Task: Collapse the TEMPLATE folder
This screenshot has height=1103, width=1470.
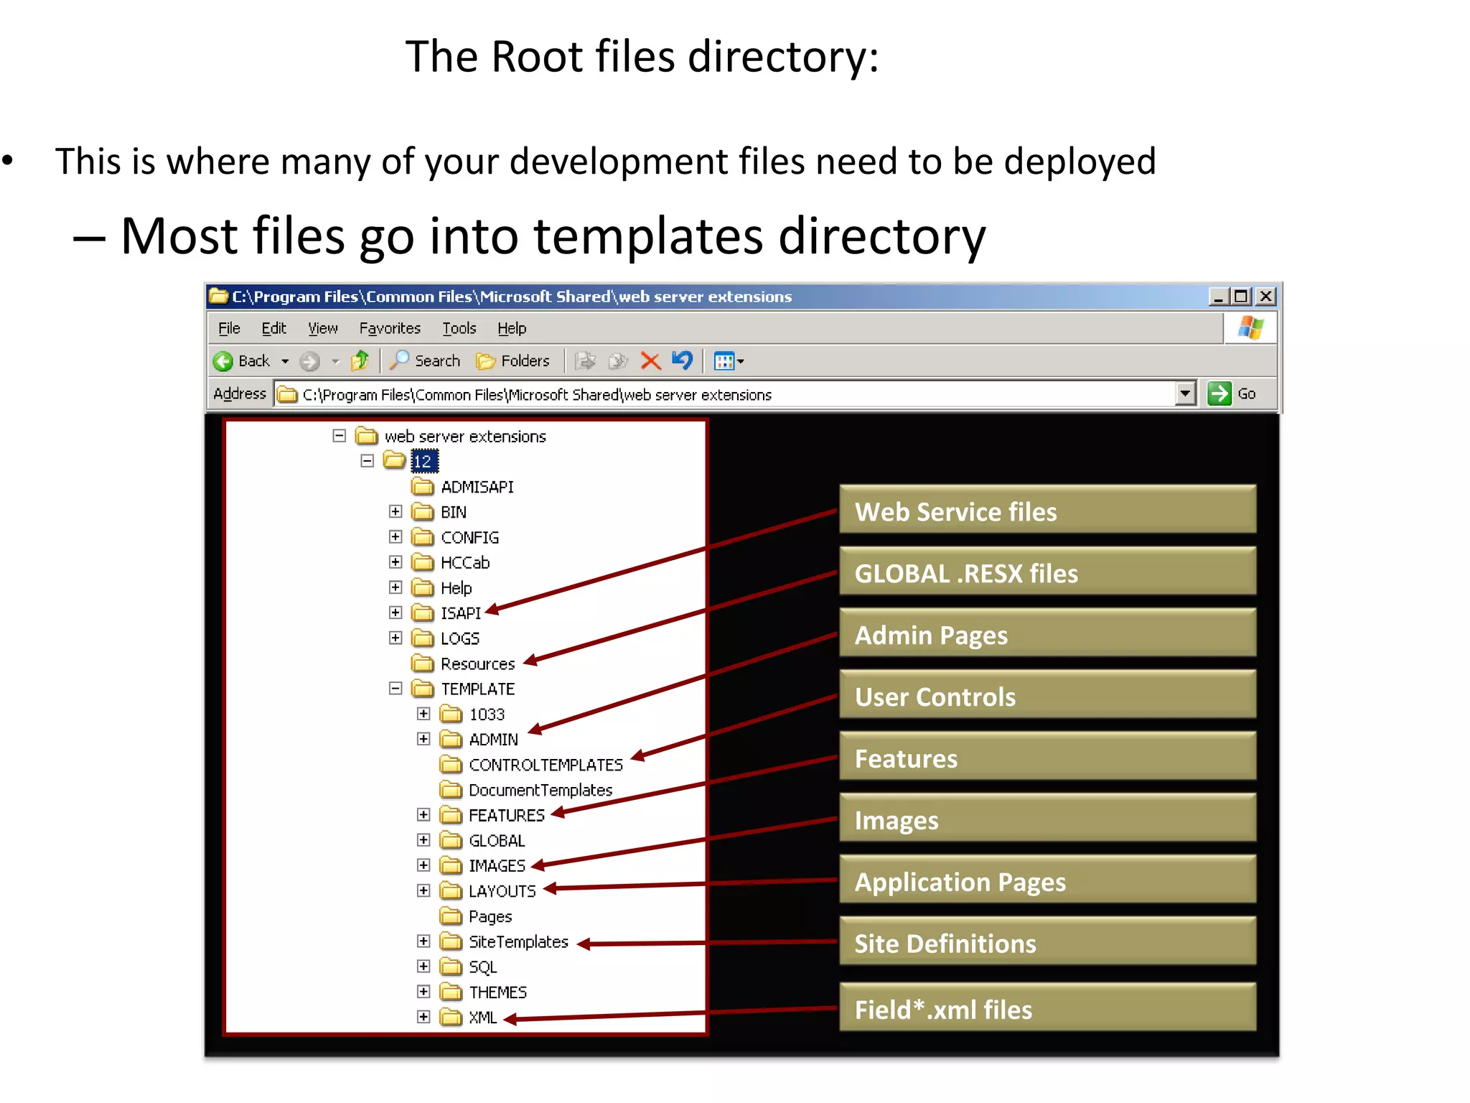Action: click(395, 688)
